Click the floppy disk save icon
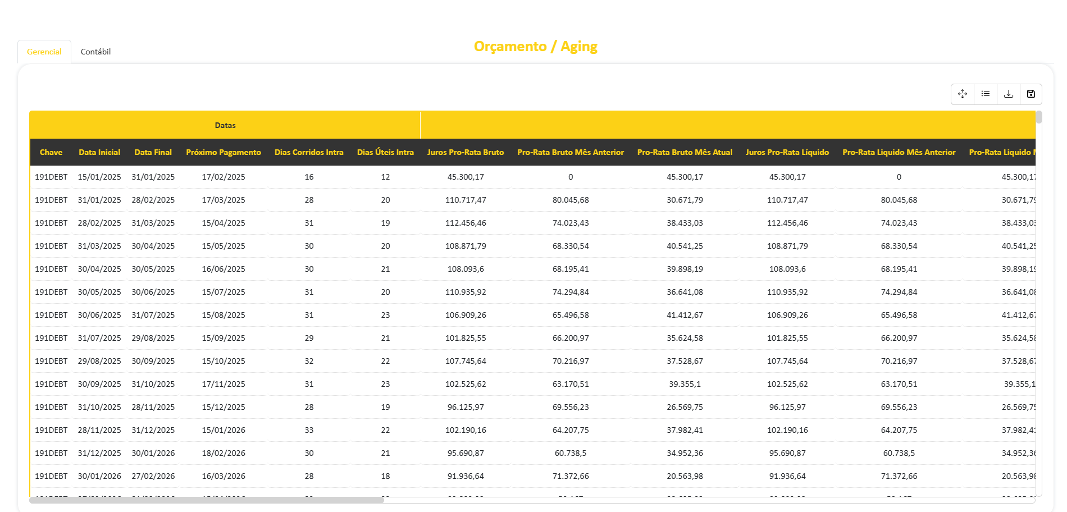This screenshot has width=1067, height=512. [1030, 94]
